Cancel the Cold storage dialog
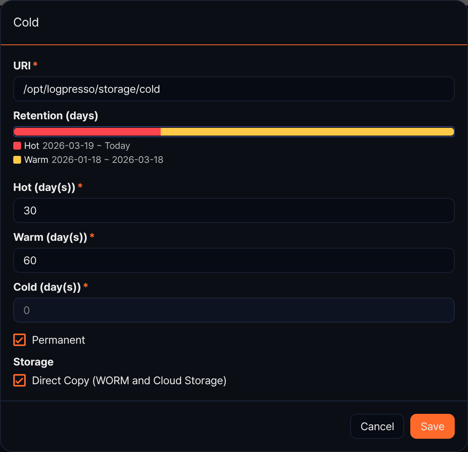Image resolution: width=468 pixels, height=452 pixels. 377,426
